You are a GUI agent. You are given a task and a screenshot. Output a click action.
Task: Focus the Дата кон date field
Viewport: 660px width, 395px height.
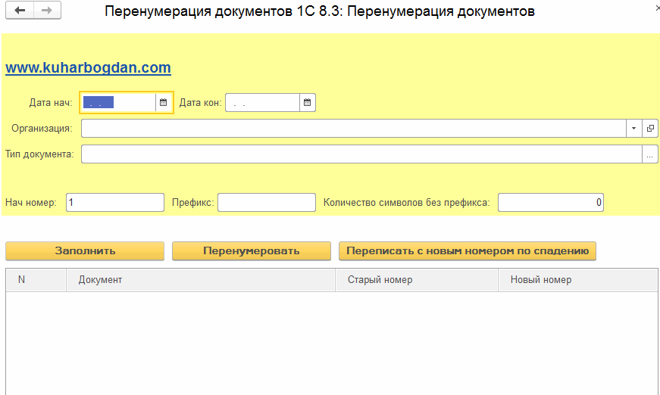tap(261, 102)
